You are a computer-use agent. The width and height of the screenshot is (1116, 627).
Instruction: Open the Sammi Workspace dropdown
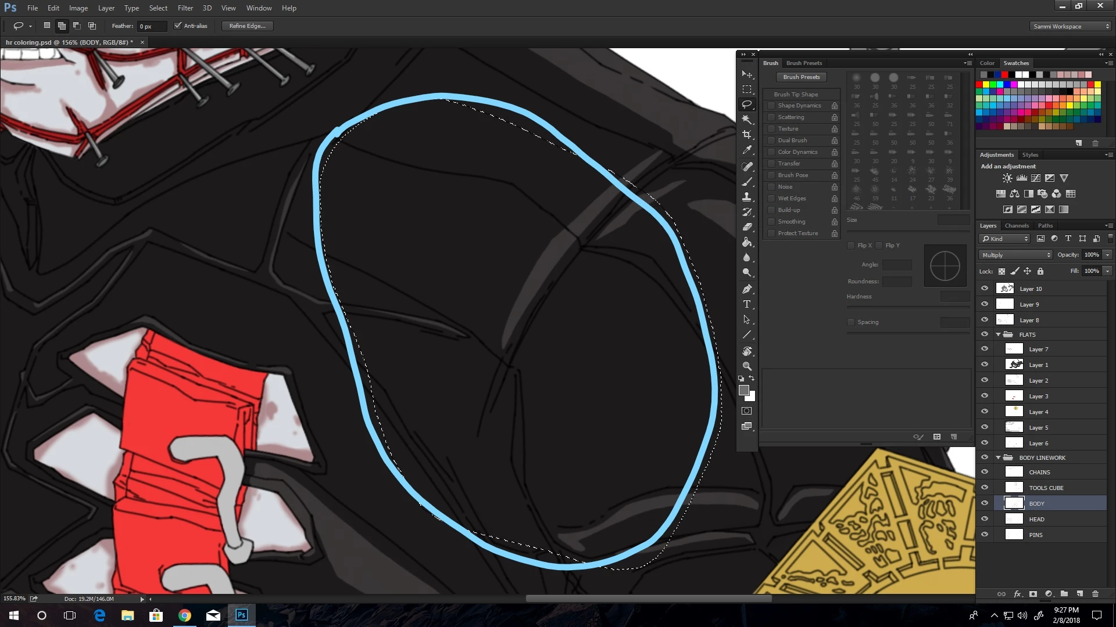pyautogui.click(x=1069, y=26)
